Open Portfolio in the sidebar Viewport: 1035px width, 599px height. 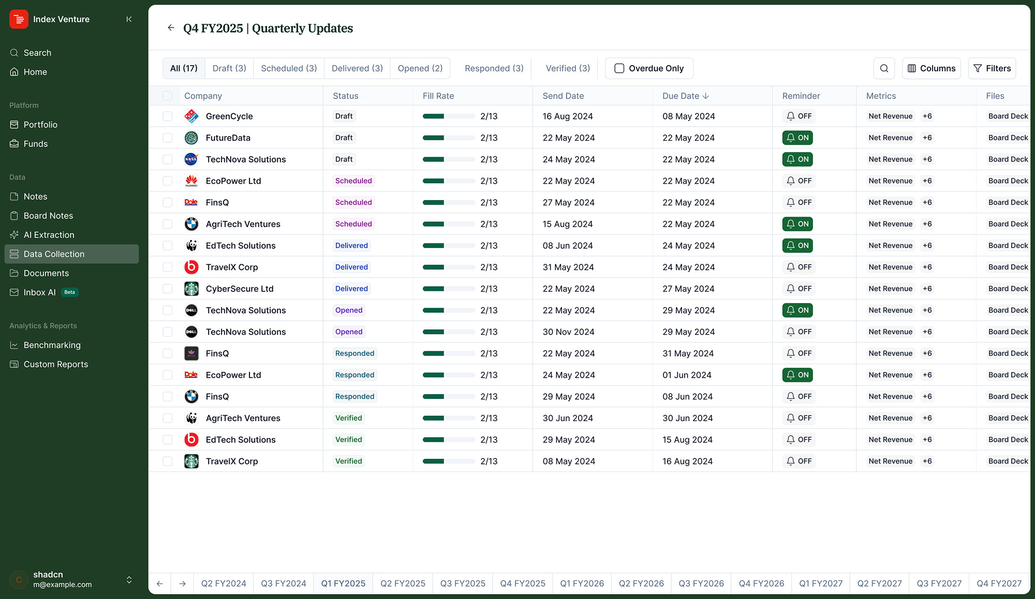[71, 125]
